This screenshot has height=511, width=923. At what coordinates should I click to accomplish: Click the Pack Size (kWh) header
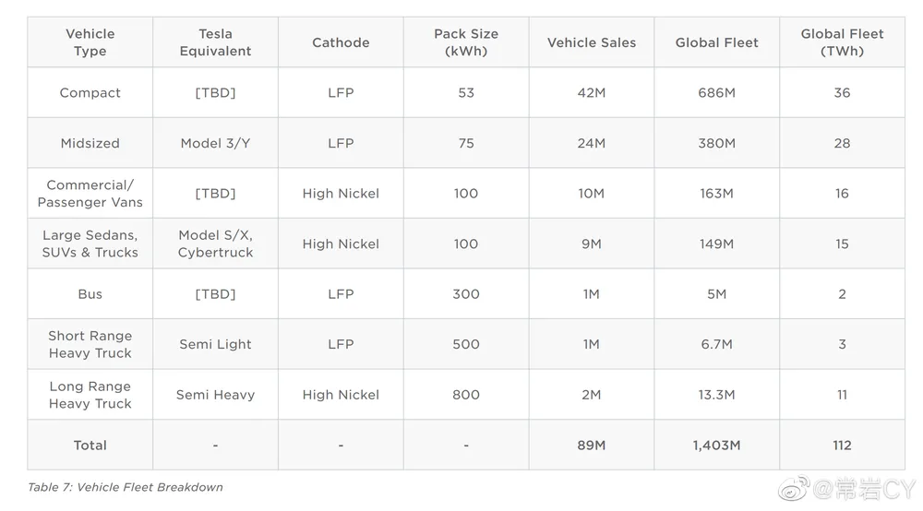coord(466,42)
